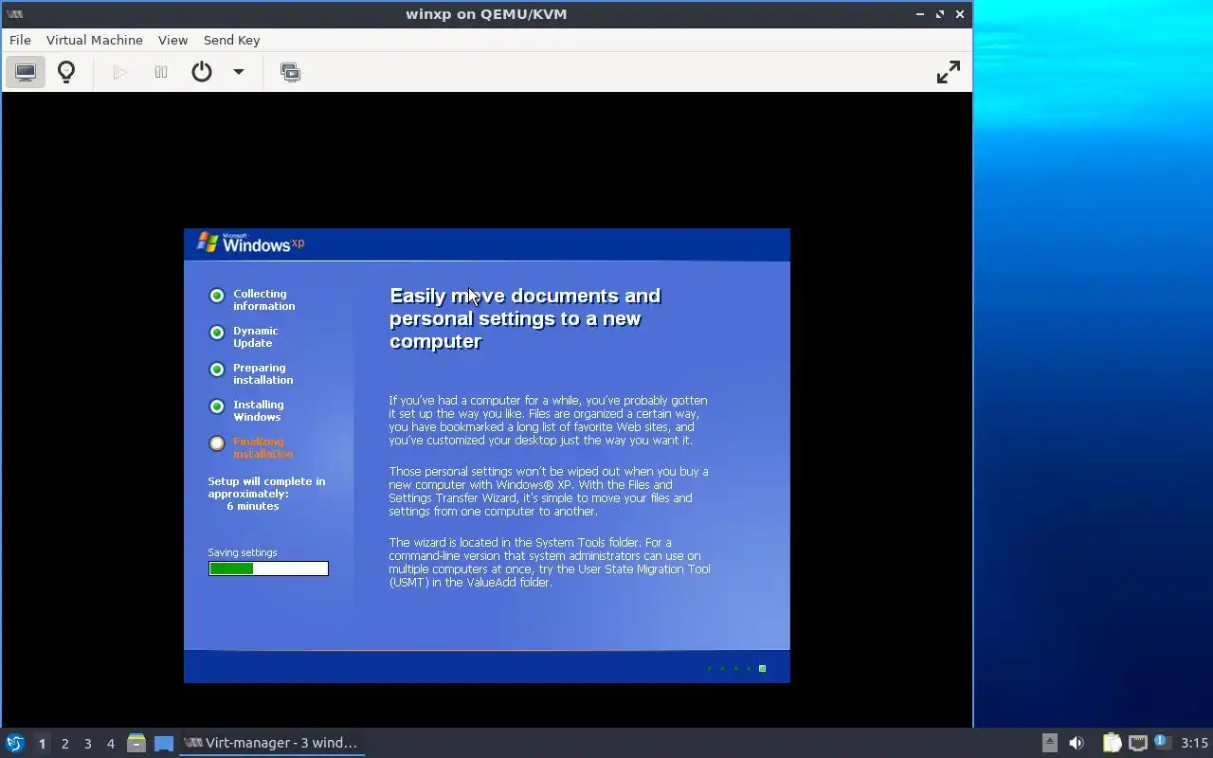The width and height of the screenshot is (1213, 758).
Task: Click the Dynamic Update step indicator
Action: pyautogui.click(x=217, y=333)
